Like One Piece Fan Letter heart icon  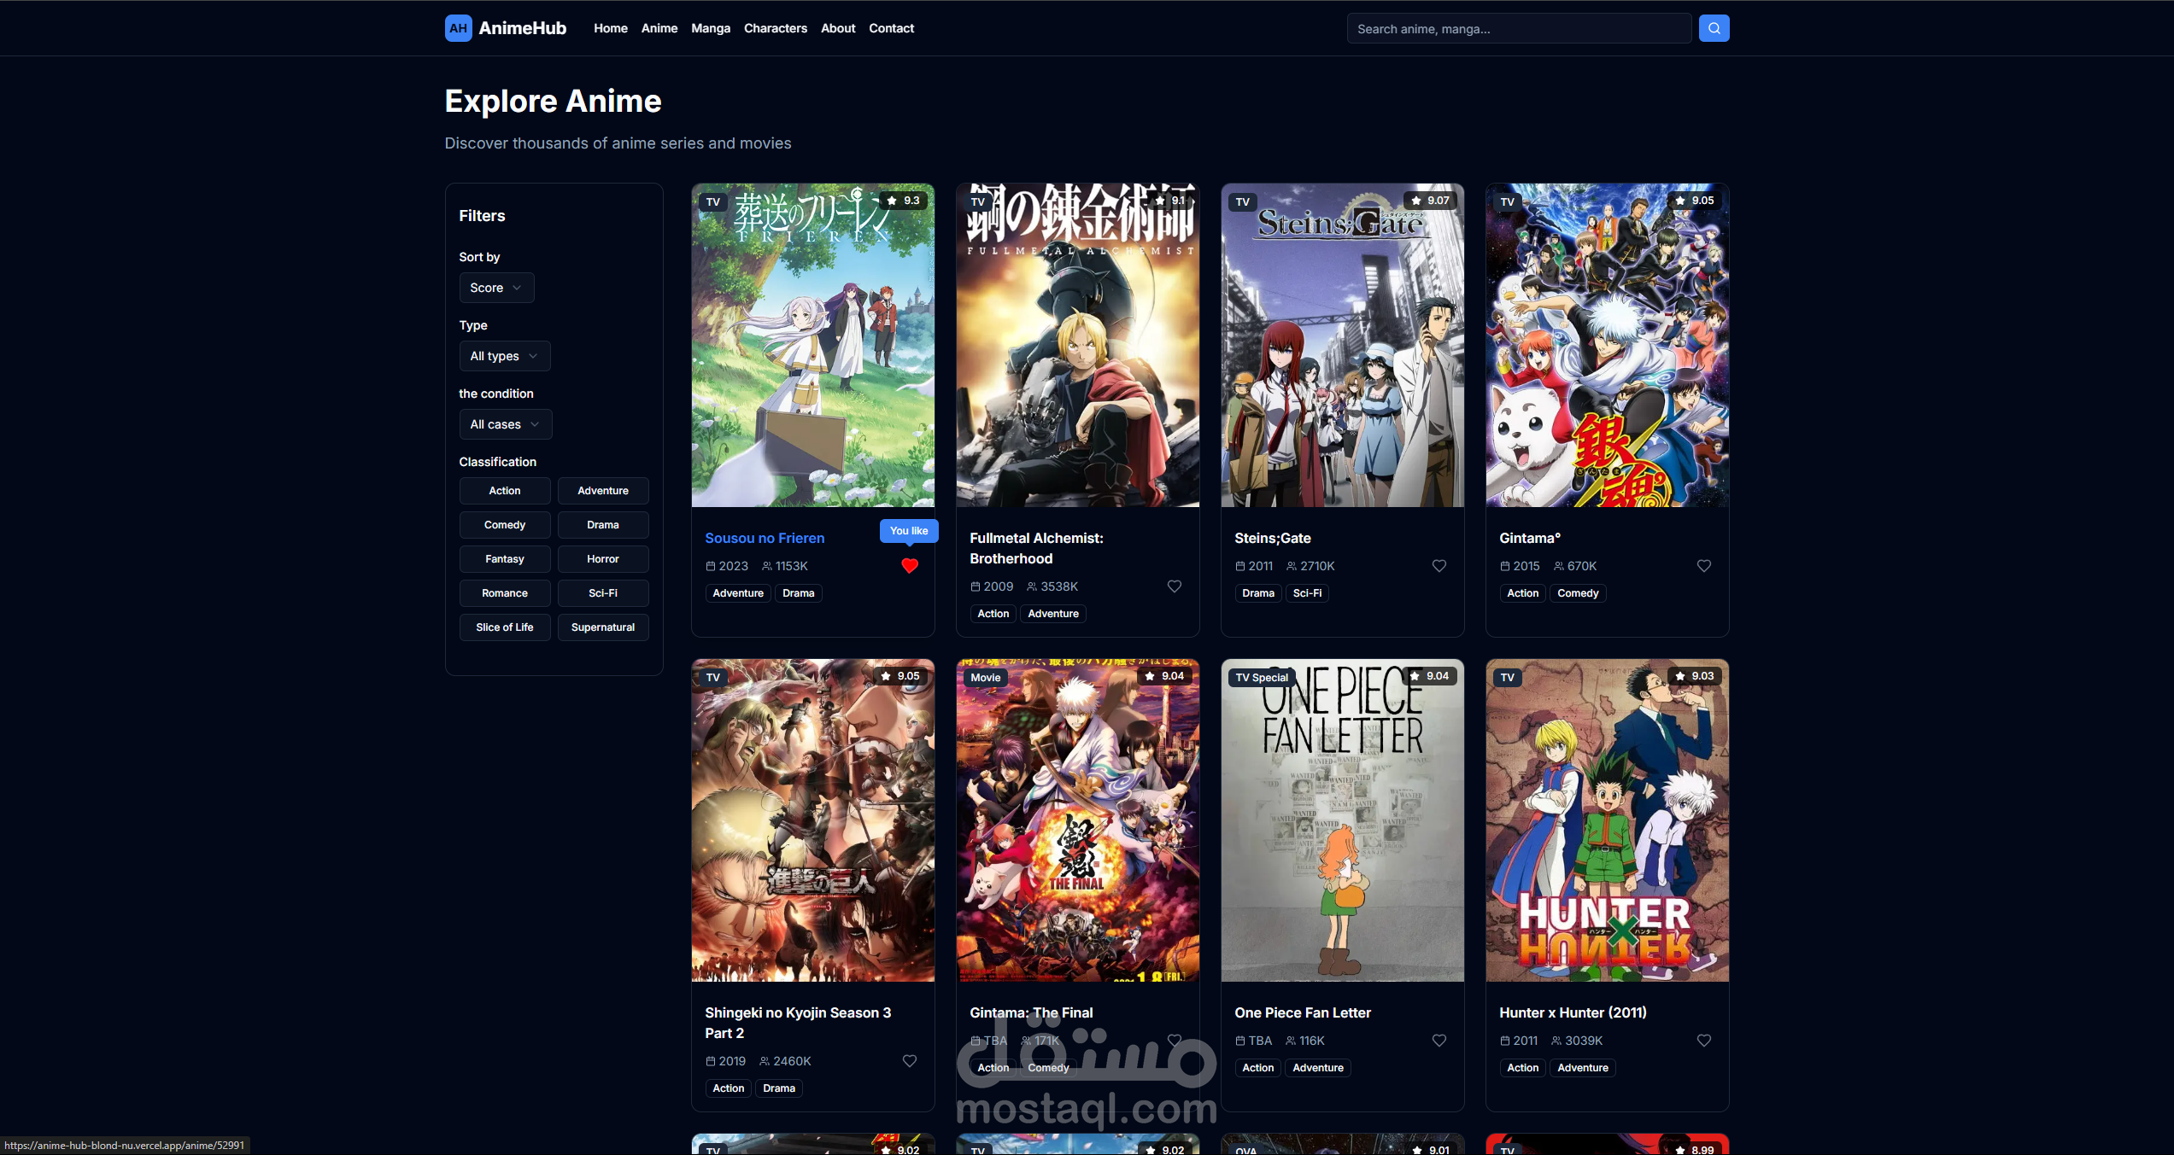click(1439, 1041)
